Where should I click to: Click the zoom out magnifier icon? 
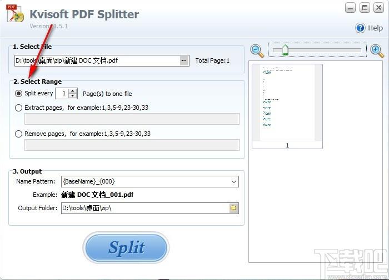tap(257, 50)
